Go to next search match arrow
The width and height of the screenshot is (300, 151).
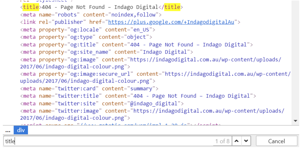[246, 141]
